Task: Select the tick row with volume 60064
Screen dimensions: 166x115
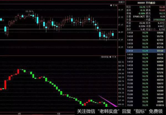Action: 146,62
